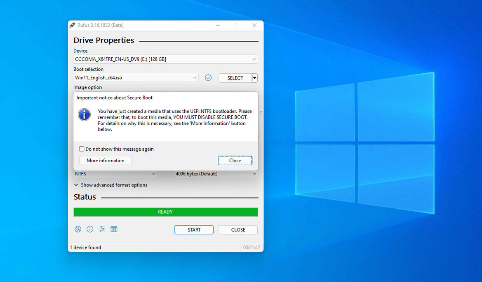The height and width of the screenshot is (282, 482).
Task: Open the application settings sliders icon
Action: [102, 229]
